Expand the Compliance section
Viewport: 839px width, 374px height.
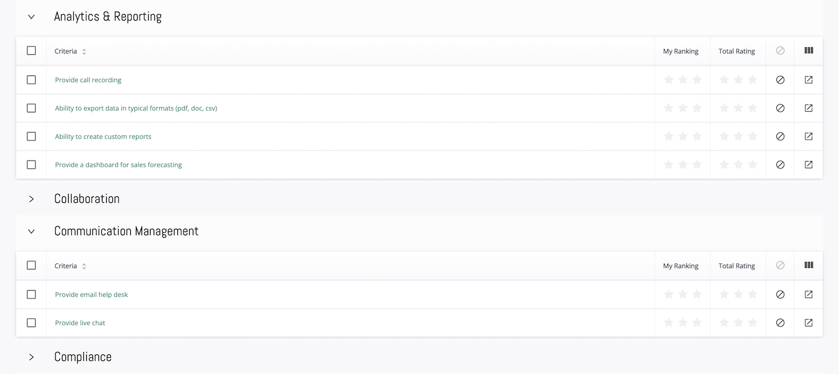click(x=31, y=357)
